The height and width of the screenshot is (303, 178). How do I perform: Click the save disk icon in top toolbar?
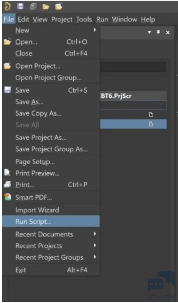pos(20,7)
